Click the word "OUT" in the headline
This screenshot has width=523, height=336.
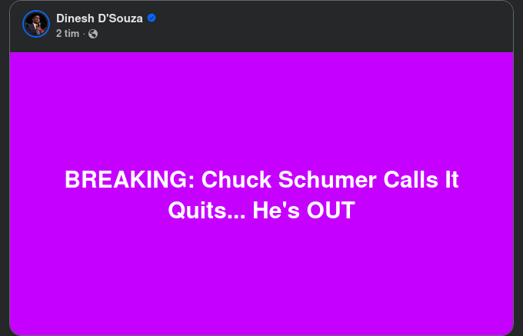[331, 211]
